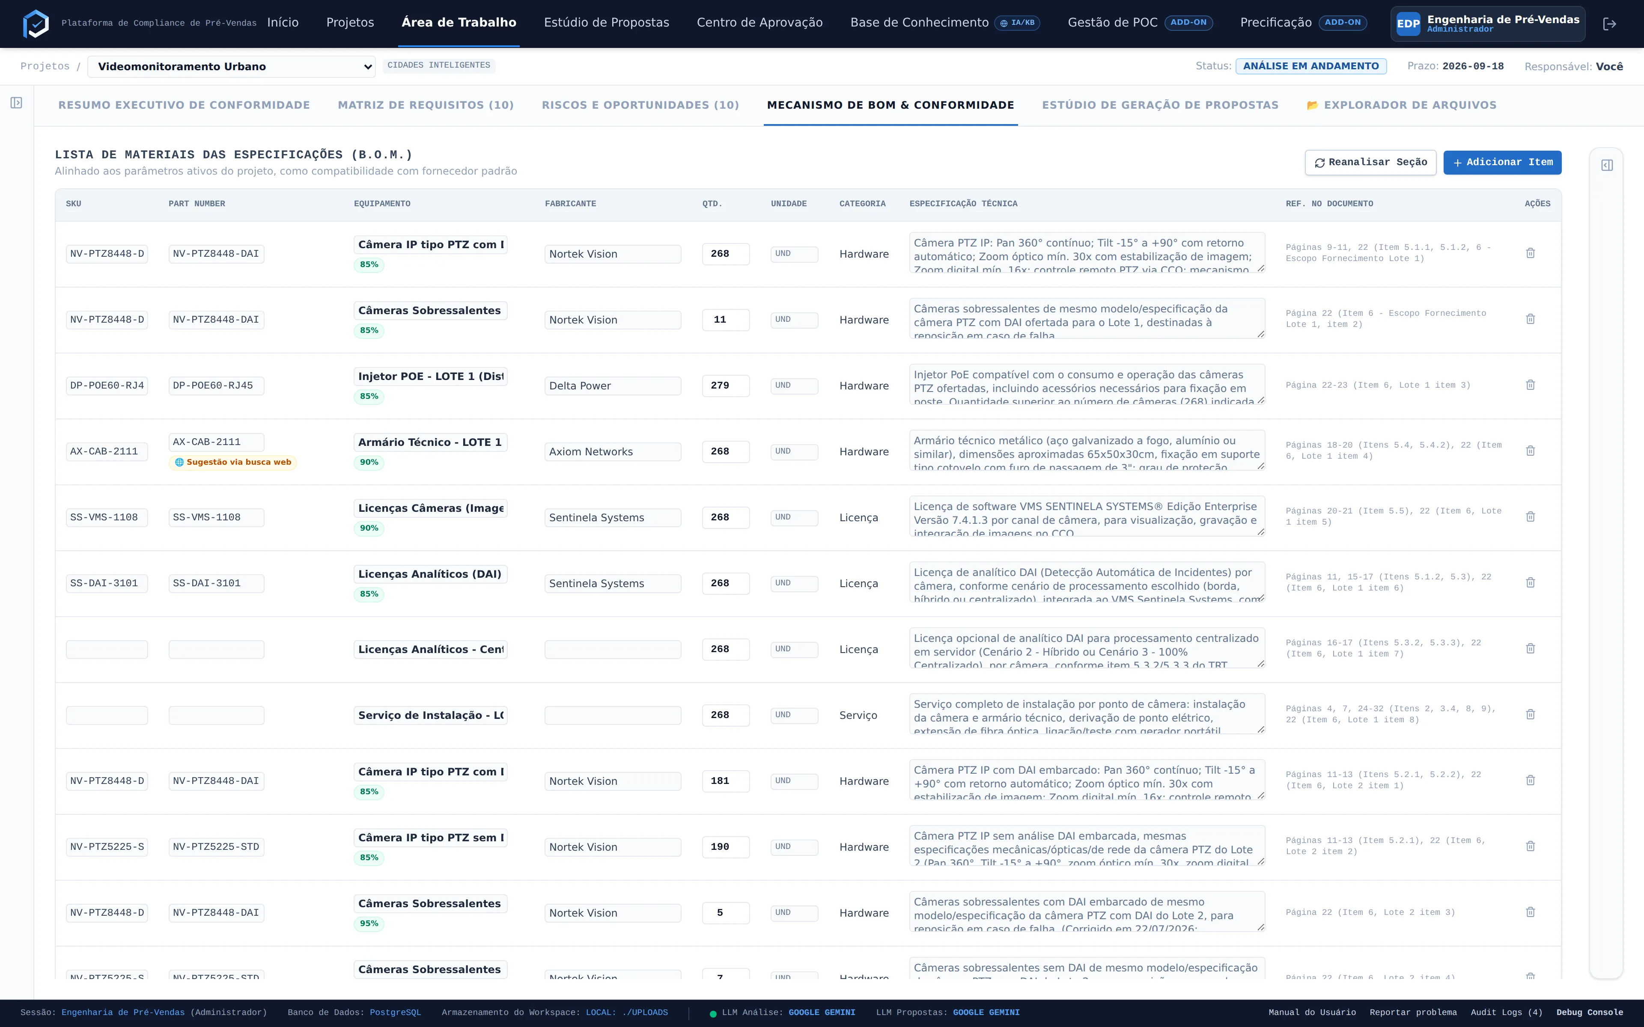Click empty fabricante field in Licenças Analíticos Centralizado row
The height and width of the screenshot is (1027, 1644).
[613, 649]
